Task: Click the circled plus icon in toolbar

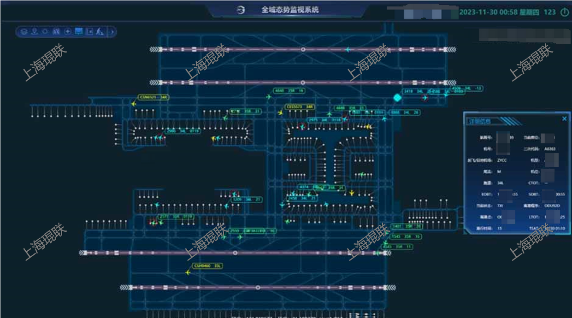Action: coord(67,32)
